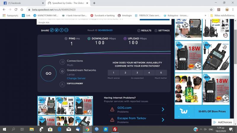Rate network availability as 5
This screenshot has width=237, height=133.
tap(161, 73)
